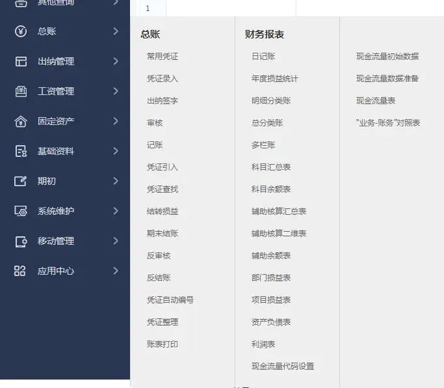This screenshot has width=444, height=388.
Task: Click the 固定资产 house icon
Action: coord(21,121)
